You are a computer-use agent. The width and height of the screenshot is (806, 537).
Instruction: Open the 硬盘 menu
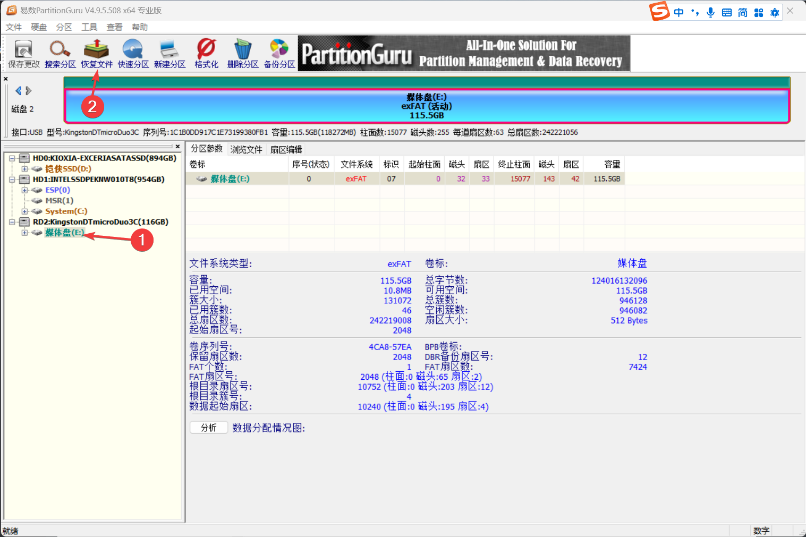[x=39, y=27]
